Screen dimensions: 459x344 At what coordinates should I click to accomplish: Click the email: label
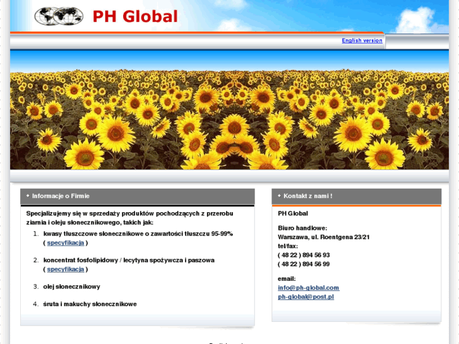287,279
